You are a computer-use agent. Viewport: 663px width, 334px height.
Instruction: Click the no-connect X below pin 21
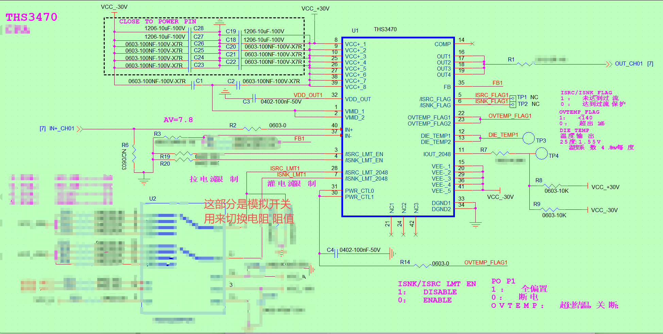pyautogui.click(x=391, y=235)
